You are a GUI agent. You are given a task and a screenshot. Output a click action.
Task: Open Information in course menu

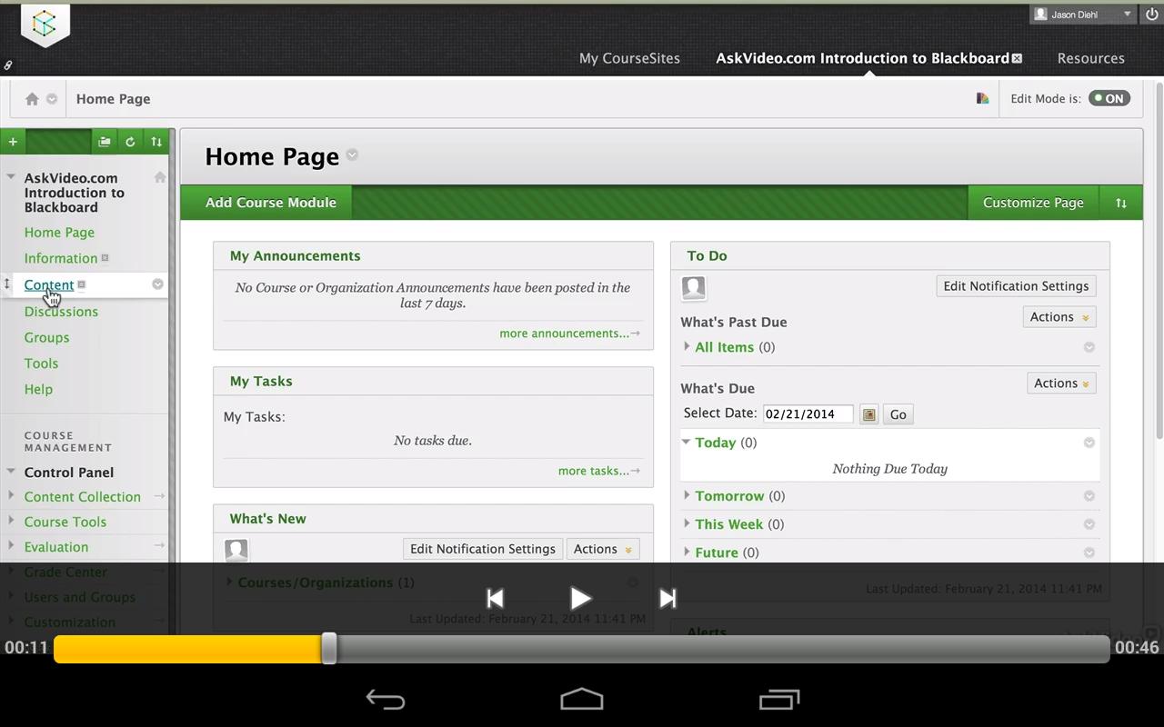pyautogui.click(x=61, y=258)
